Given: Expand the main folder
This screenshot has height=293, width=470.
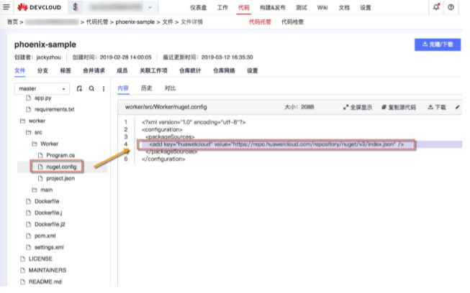Looking at the screenshot, I should pos(35,190).
